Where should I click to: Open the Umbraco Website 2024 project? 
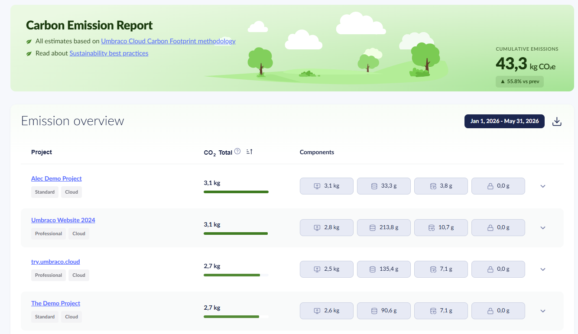click(x=63, y=220)
